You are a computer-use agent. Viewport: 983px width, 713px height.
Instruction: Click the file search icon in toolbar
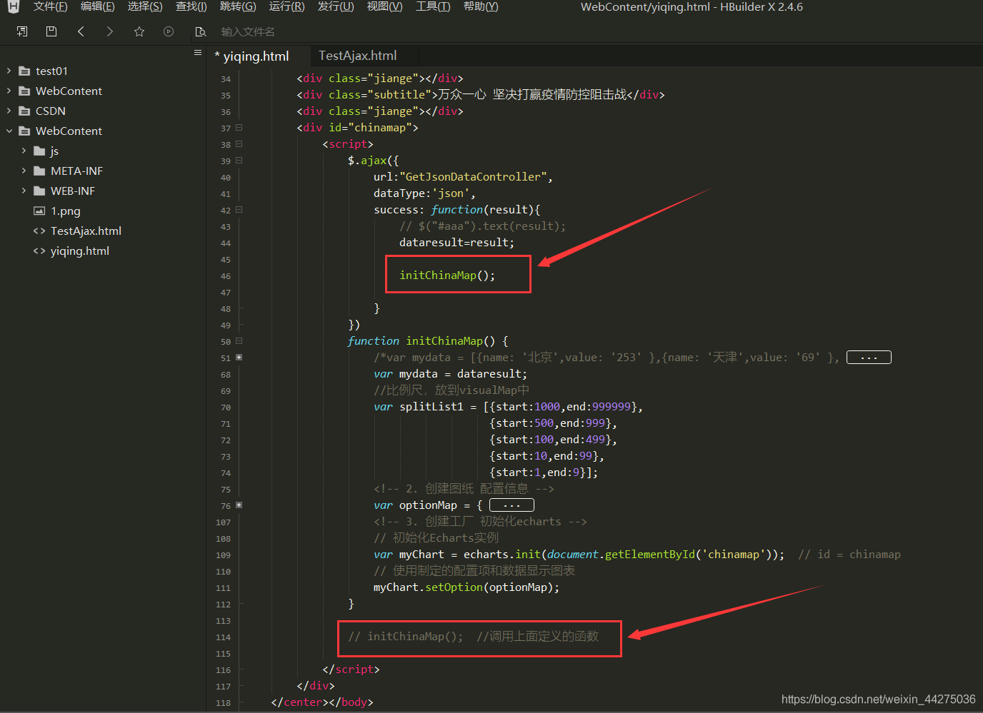(x=201, y=31)
